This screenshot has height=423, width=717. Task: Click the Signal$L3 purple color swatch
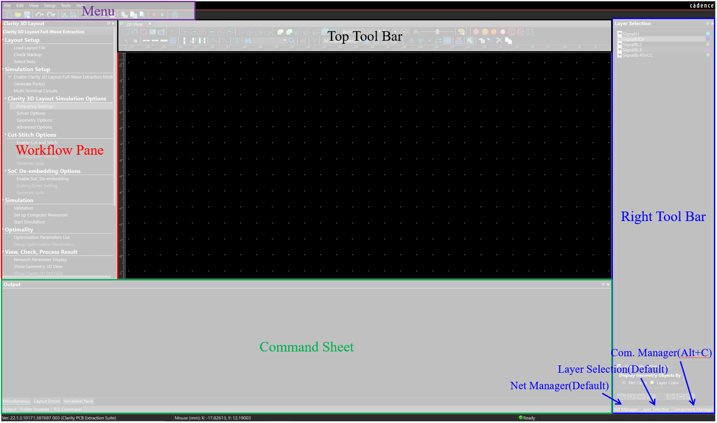(x=708, y=50)
